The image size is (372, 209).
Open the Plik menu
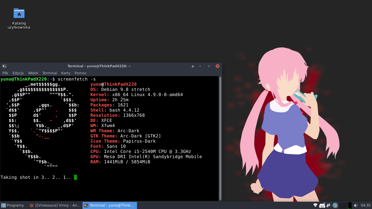[5, 73]
